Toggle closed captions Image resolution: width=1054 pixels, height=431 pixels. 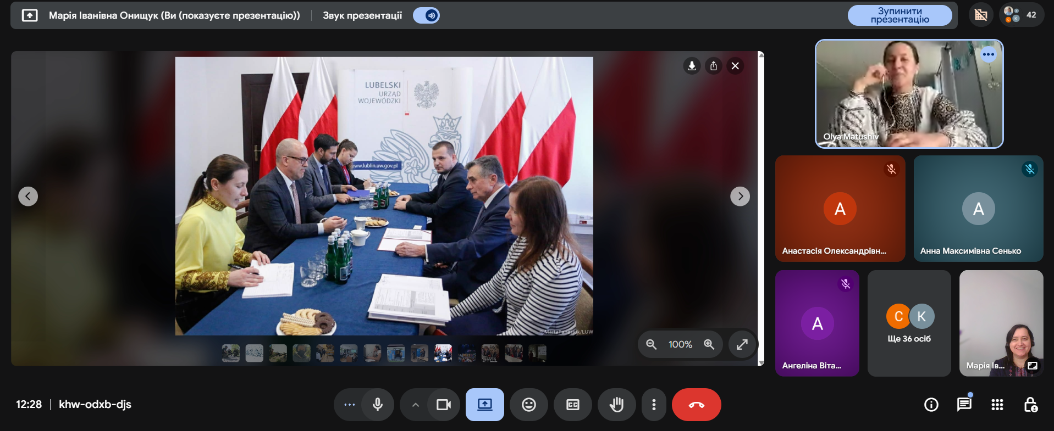point(572,405)
